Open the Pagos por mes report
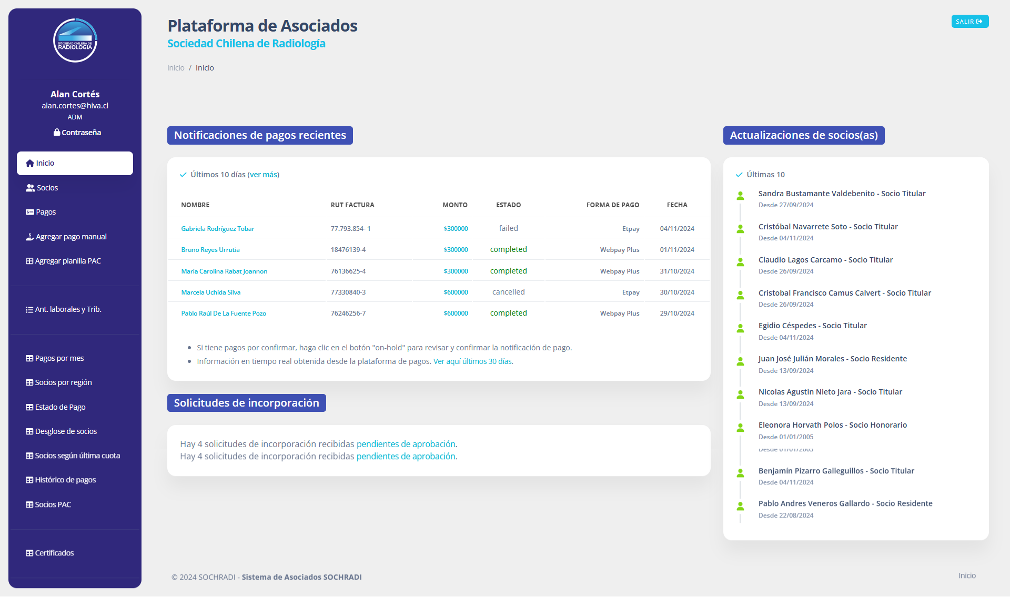Screen dimensions: 1010x597 tap(59, 358)
